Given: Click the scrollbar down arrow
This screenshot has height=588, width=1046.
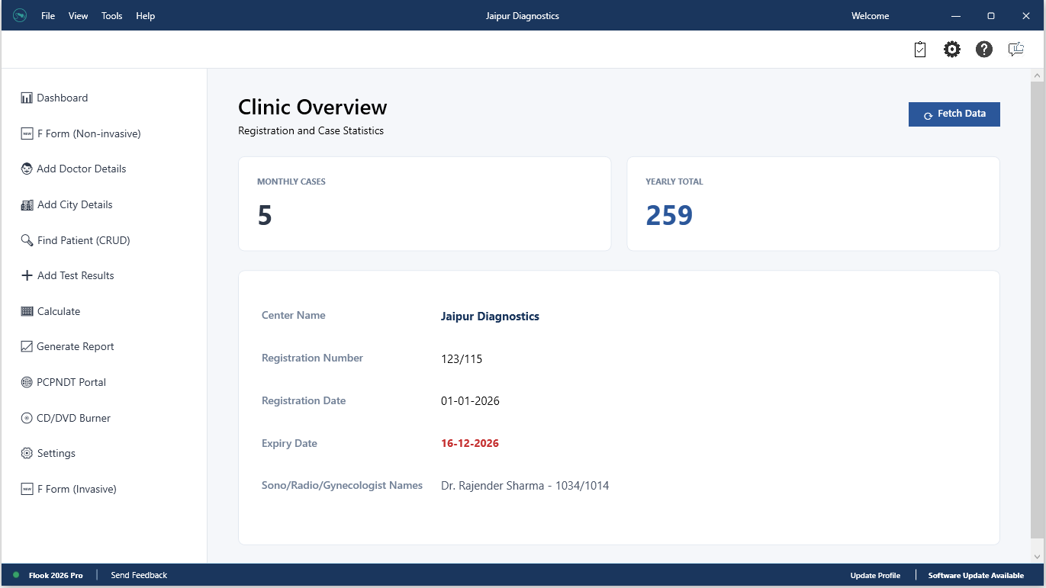Looking at the screenshot, I should [1037, 557].
